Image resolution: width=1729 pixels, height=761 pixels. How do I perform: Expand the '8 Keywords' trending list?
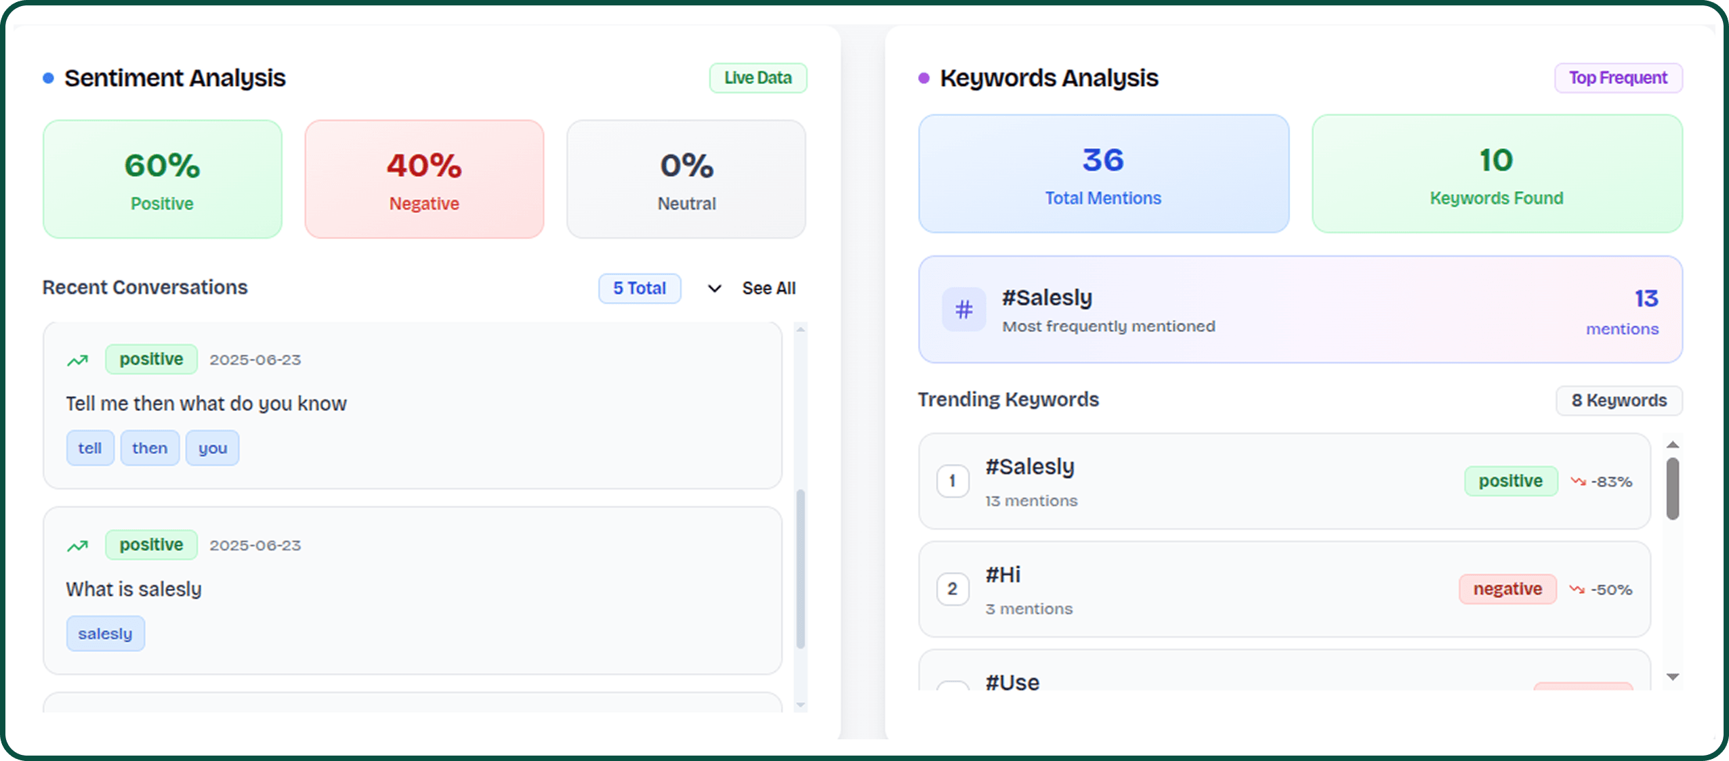coord(1618,400)
